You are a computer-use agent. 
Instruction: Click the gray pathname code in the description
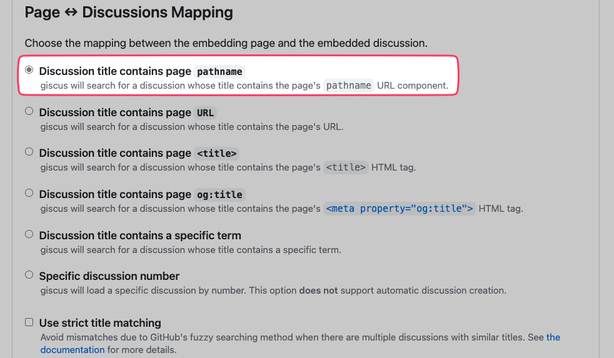pos(349,86)
